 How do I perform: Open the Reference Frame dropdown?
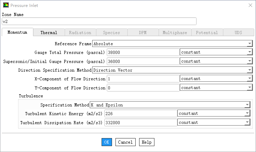coord(172,44)
